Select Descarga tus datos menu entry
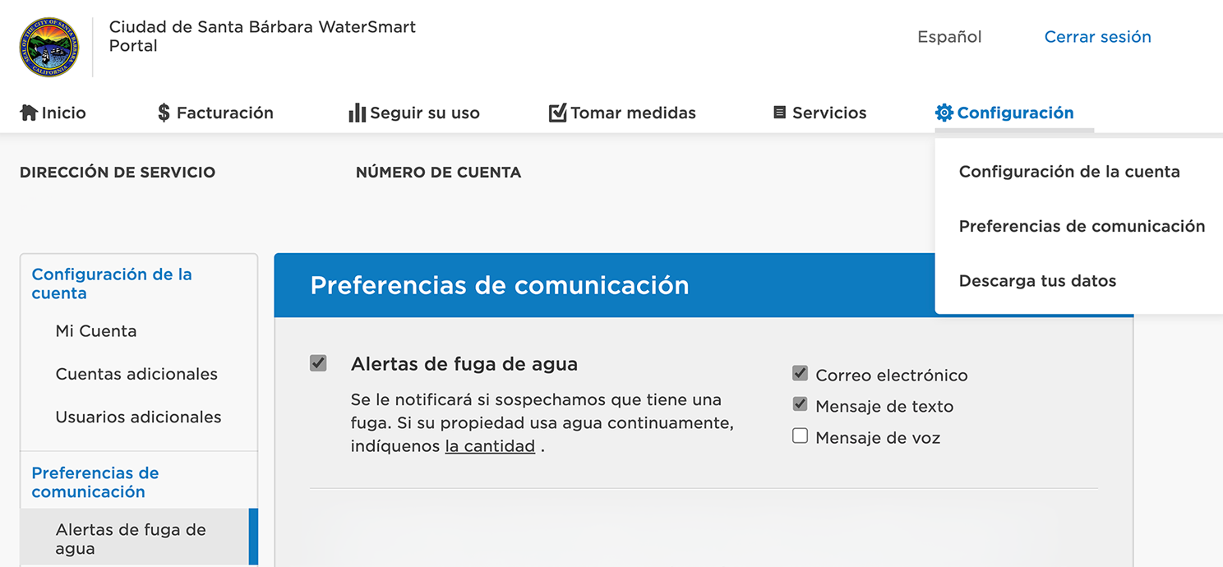 (1037, 281)
